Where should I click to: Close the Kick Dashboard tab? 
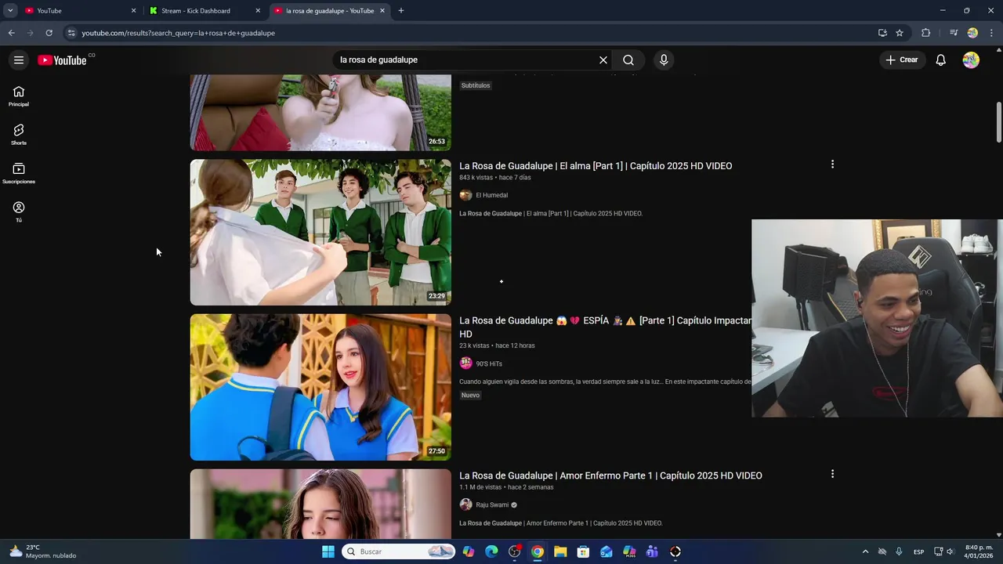tap(258, 11)
